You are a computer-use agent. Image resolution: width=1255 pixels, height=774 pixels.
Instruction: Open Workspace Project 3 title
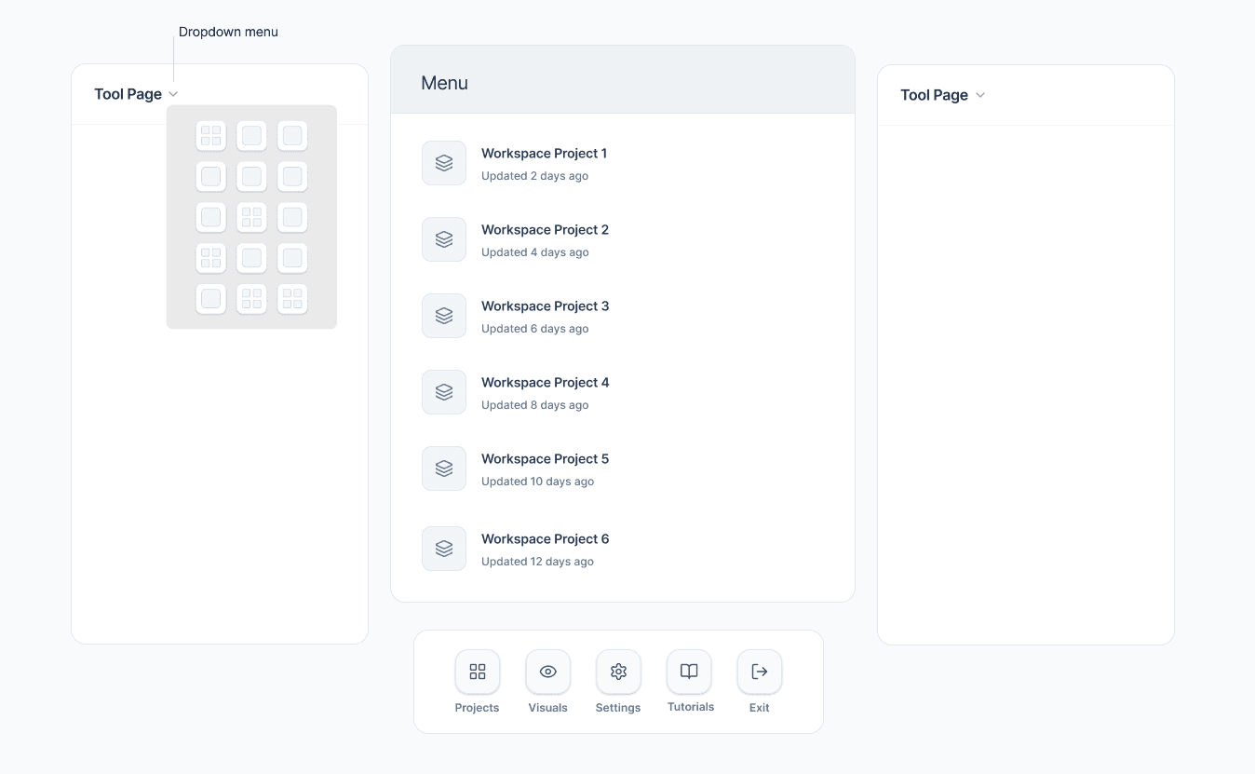tap(545, 306)
